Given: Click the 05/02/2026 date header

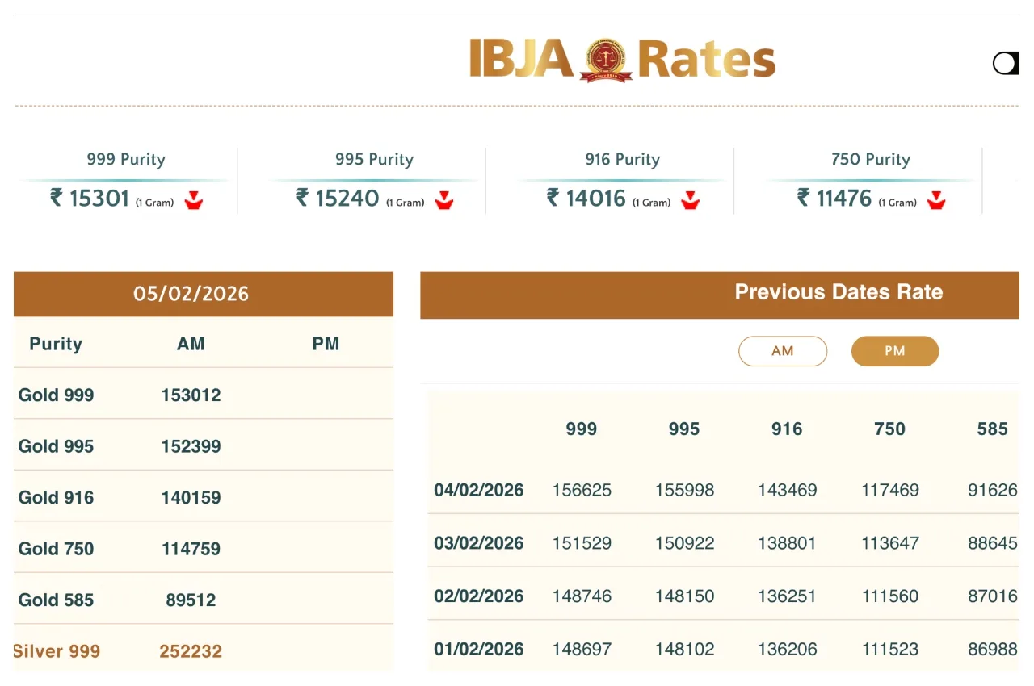Looking at the screenshot, I should 191,294.
